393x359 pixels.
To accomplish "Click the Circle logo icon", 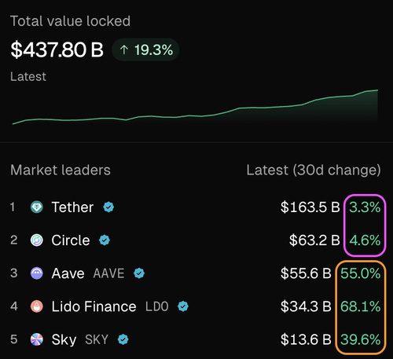I will 37,240.
